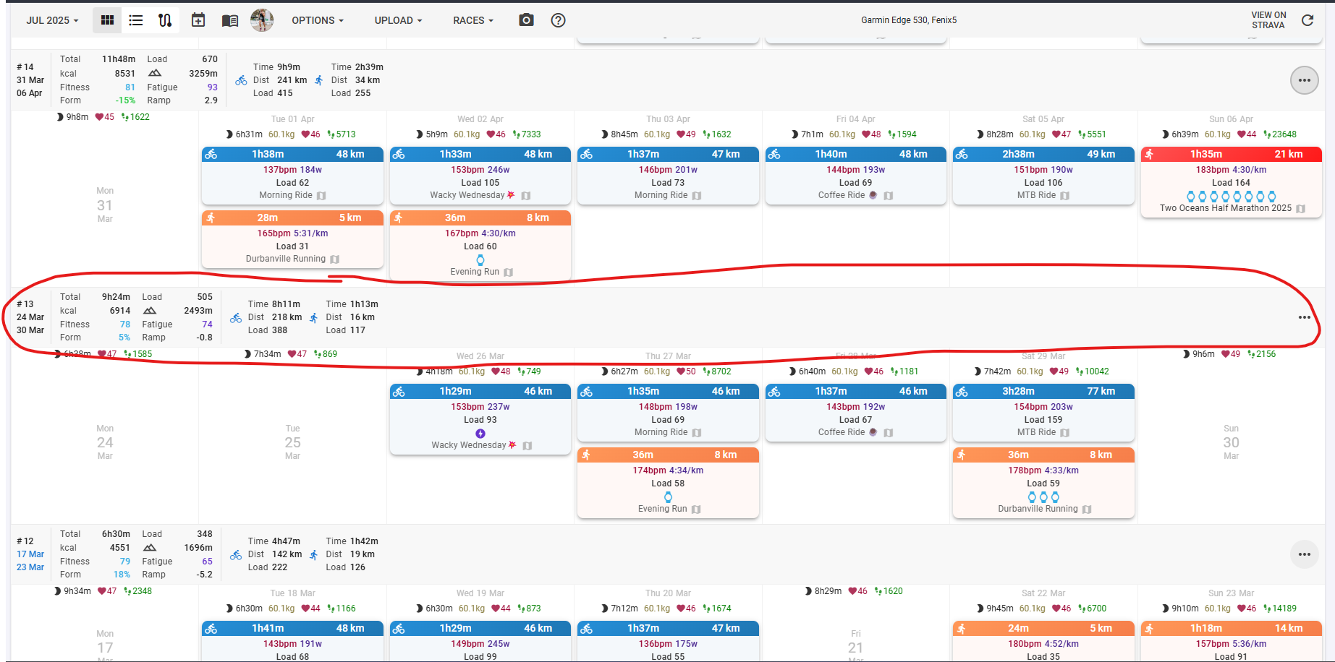Click the add calendar event icon
This screenshot has width=1335, height=662.
click(198, 20)
